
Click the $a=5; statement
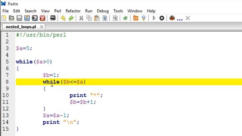(24, 48)
